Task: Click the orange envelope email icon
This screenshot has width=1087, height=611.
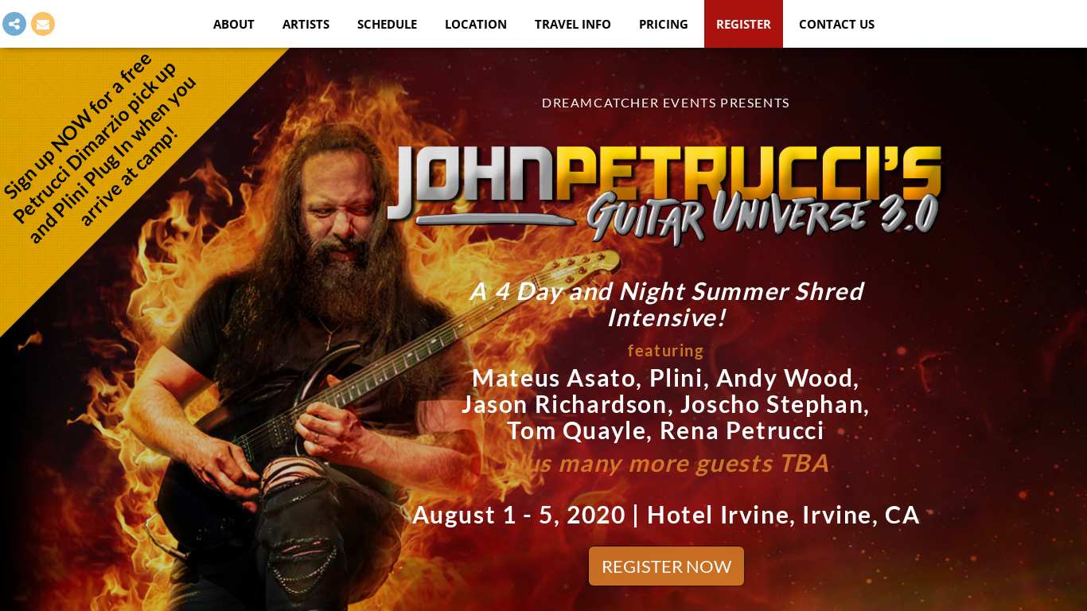Action: coord(43,24)
